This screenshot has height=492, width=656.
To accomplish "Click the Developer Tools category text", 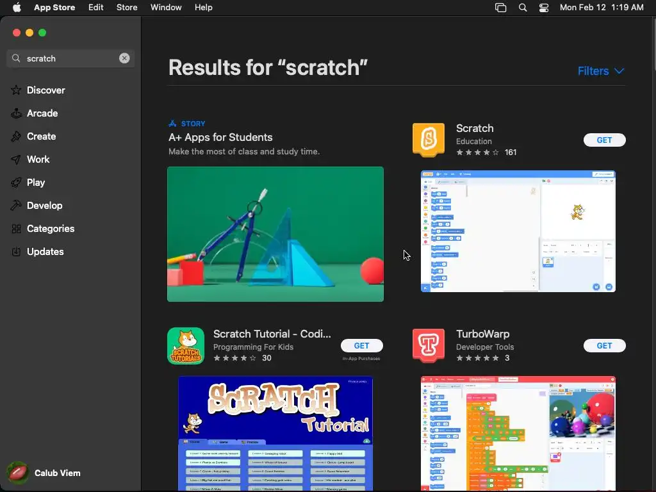I will pos(485,347).
